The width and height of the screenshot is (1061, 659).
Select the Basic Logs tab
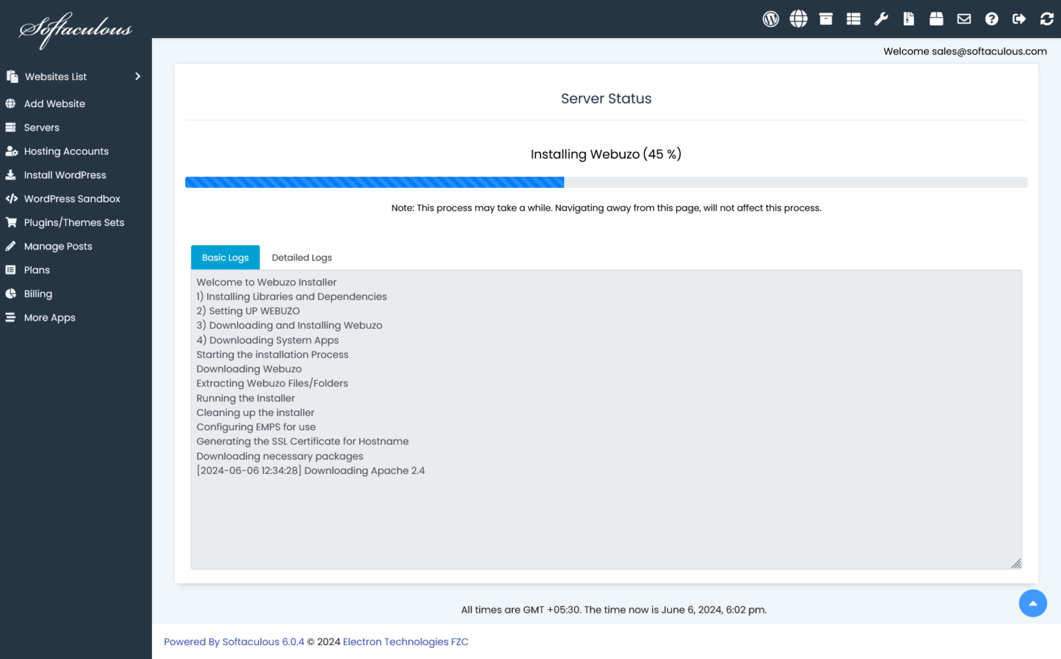click(225, 257)
